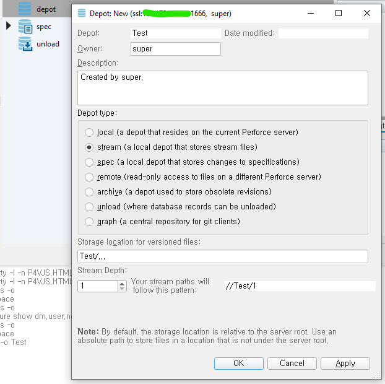The height and width of the screenshot is (384, 385).
Task: Expand the spec depot tree node
Action: coord(8,25)
